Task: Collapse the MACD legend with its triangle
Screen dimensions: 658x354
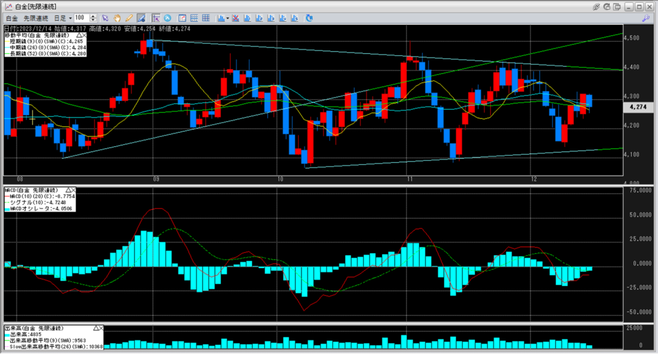Action: pos(67,190)
